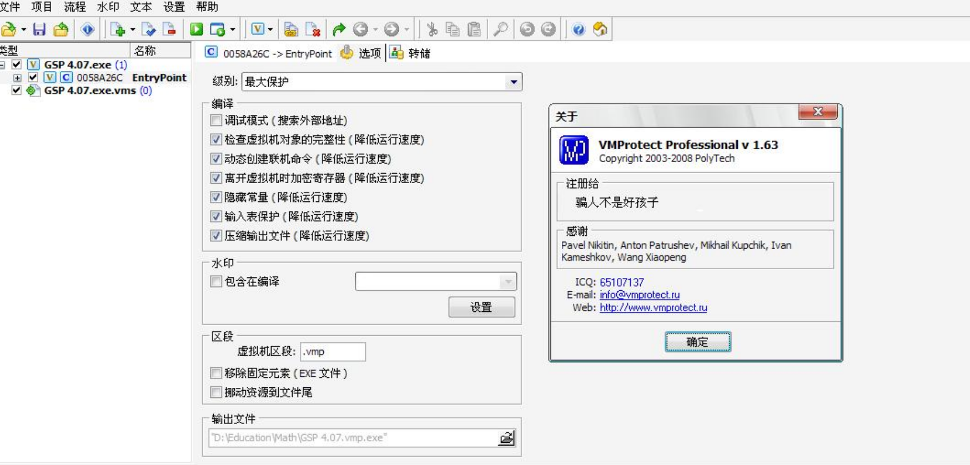Check 挪动资源到文件尾 option
970x465 pixels.
tap(217, 392)
